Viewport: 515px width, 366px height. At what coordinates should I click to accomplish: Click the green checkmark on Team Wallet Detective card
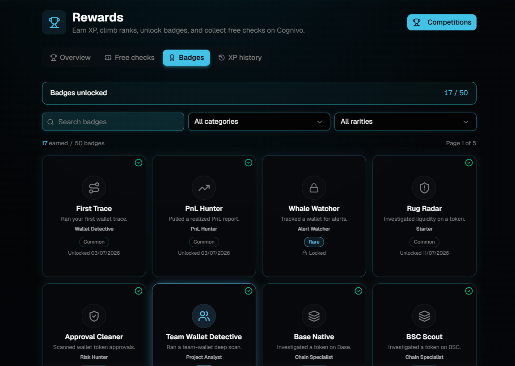pos(249,291)
